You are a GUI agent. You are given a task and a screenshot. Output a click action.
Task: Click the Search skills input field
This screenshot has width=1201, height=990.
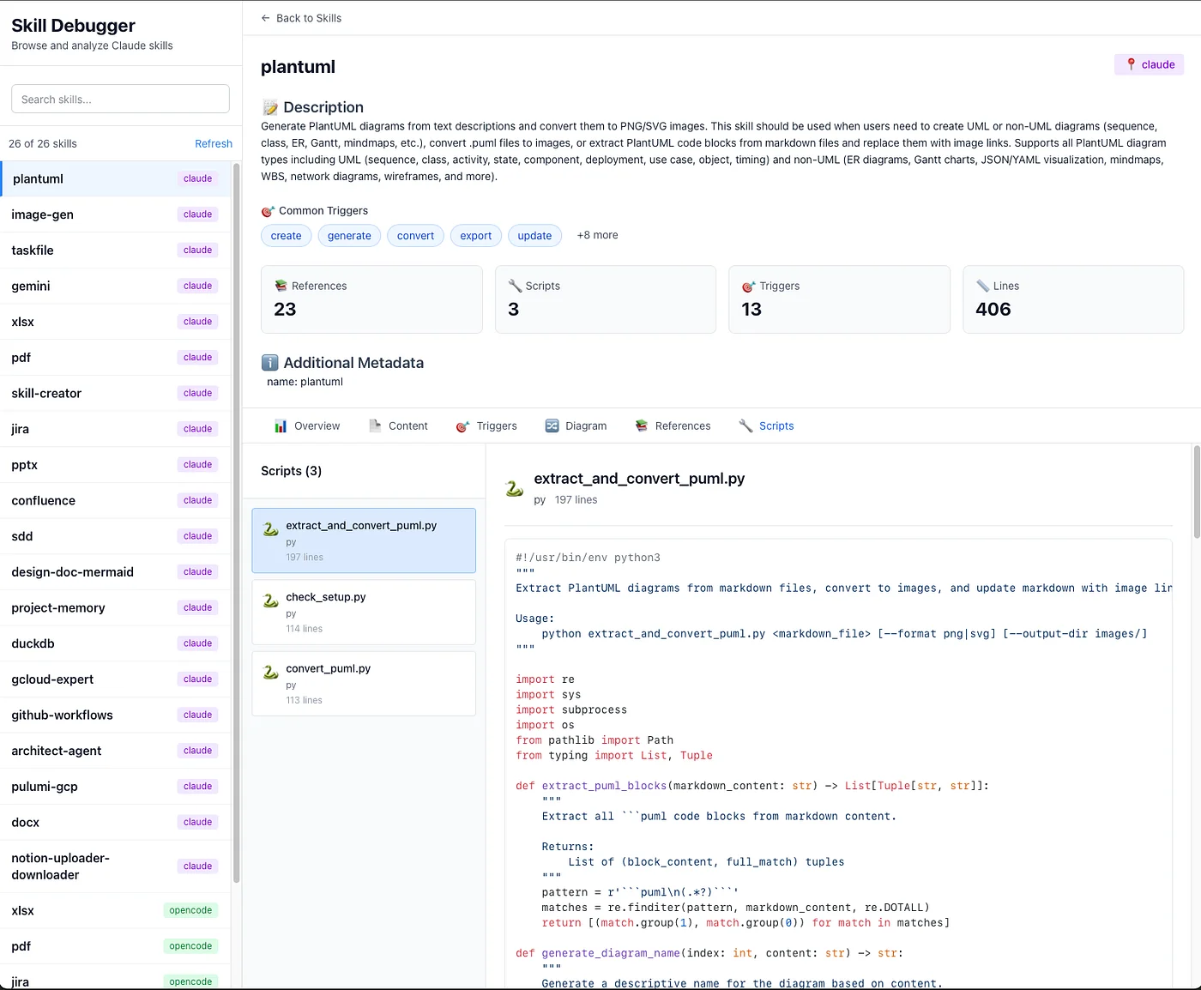tap(119, 99)
